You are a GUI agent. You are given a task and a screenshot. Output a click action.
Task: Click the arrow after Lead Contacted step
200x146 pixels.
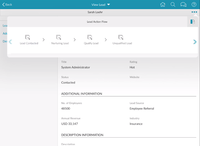tap(44, 40)
